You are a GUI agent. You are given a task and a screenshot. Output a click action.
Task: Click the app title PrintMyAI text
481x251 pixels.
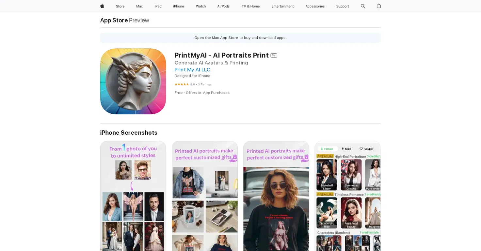coord(222,55)
